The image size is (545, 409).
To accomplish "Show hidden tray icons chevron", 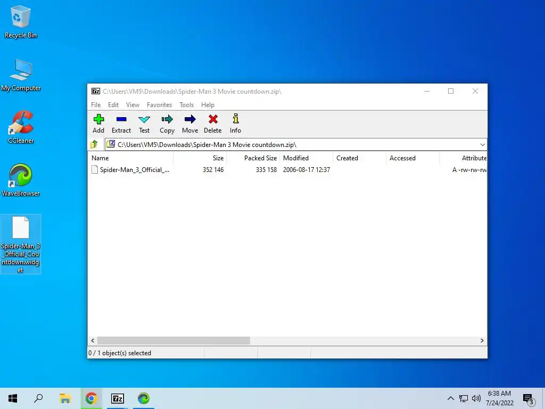I will tap(450, 398).
